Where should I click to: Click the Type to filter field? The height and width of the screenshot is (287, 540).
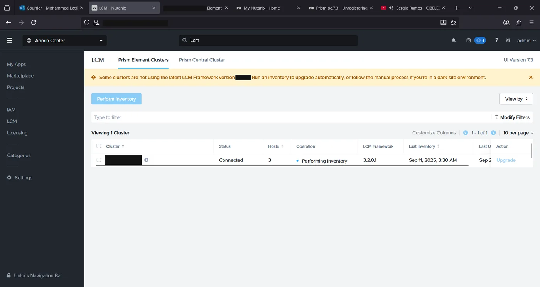click(291, 117)
